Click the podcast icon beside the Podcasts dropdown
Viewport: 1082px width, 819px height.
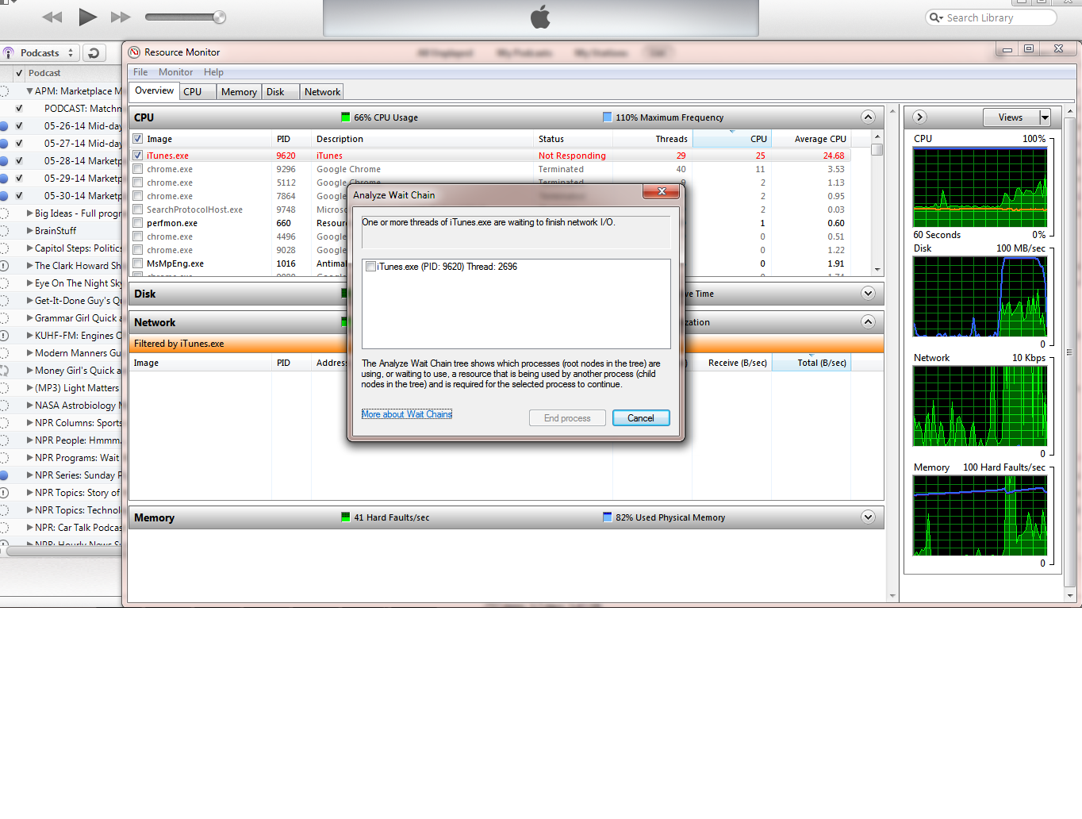[9, 53]
